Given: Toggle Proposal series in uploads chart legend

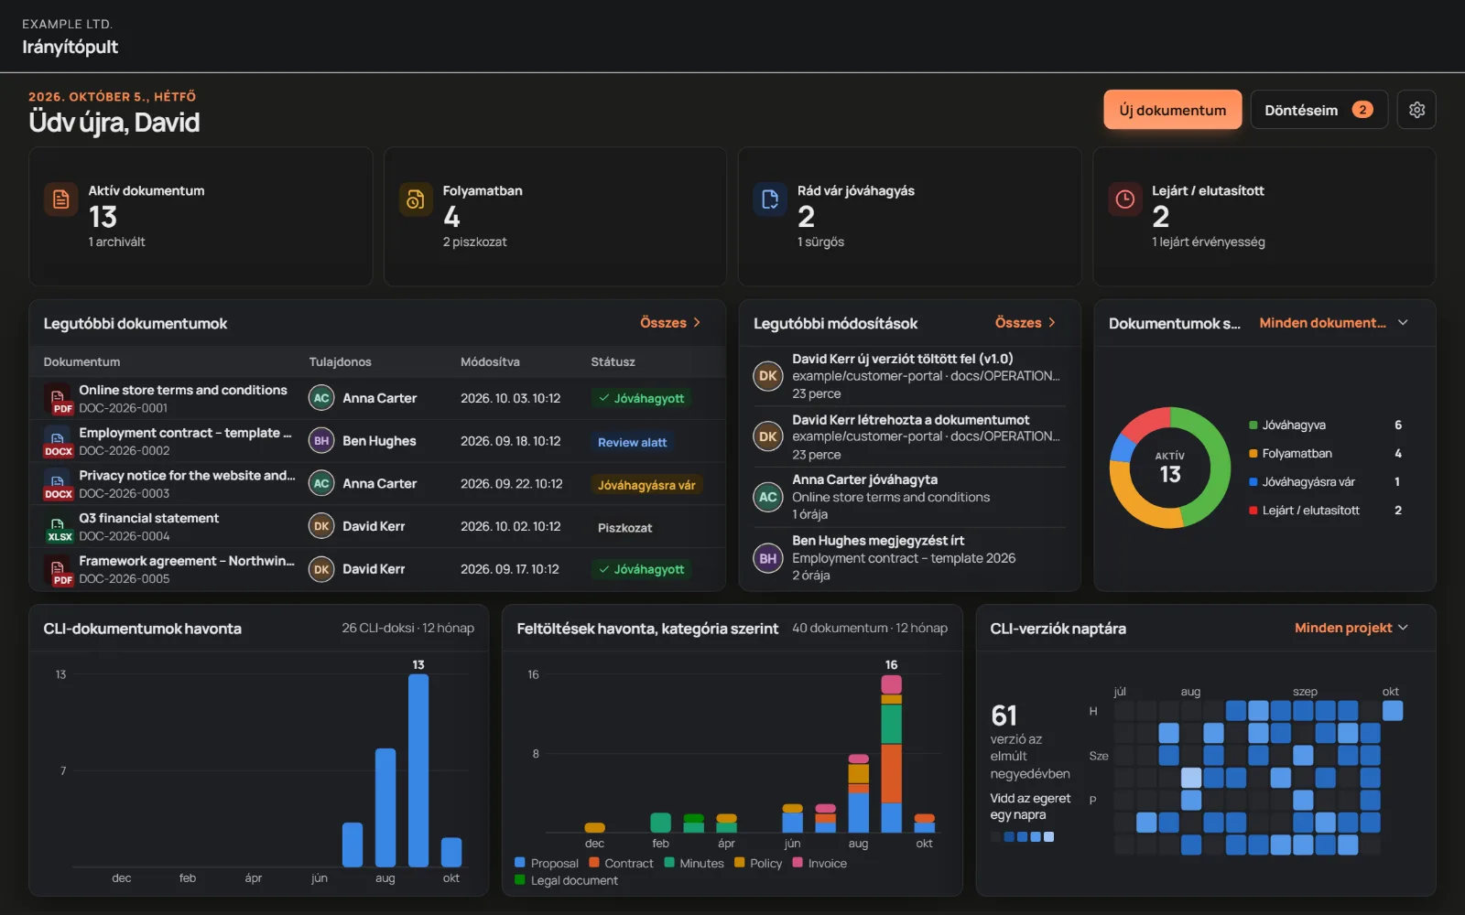Looking at the screenshot, I should (x=547, y=863).
